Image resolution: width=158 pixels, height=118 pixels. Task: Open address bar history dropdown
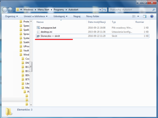100,10
